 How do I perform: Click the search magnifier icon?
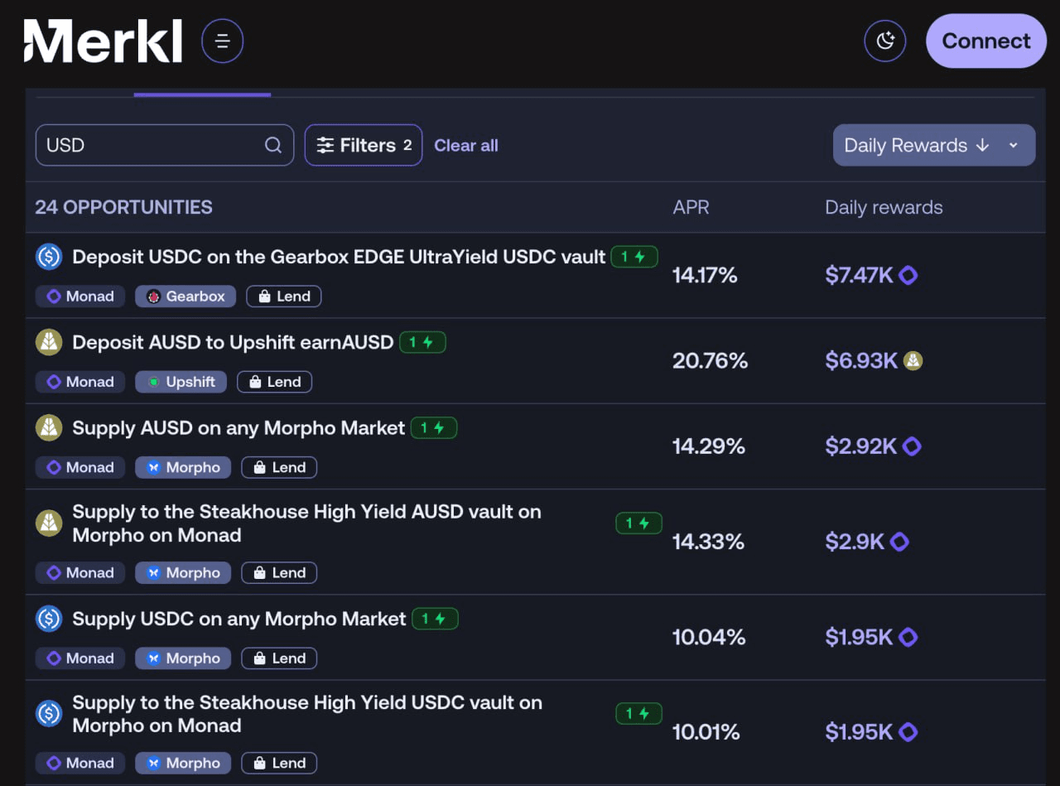273,146
